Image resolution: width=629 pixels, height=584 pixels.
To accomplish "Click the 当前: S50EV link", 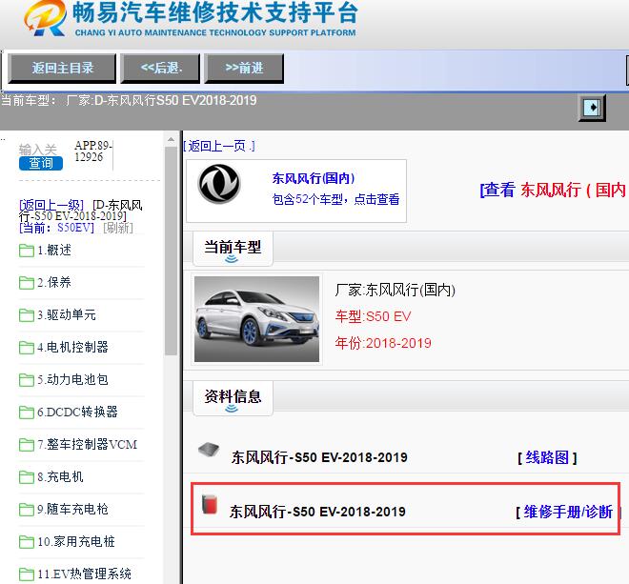I will pos(56,228).
